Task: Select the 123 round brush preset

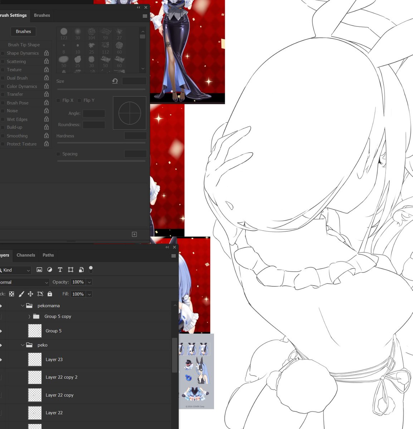Action: tap(64, 34)
